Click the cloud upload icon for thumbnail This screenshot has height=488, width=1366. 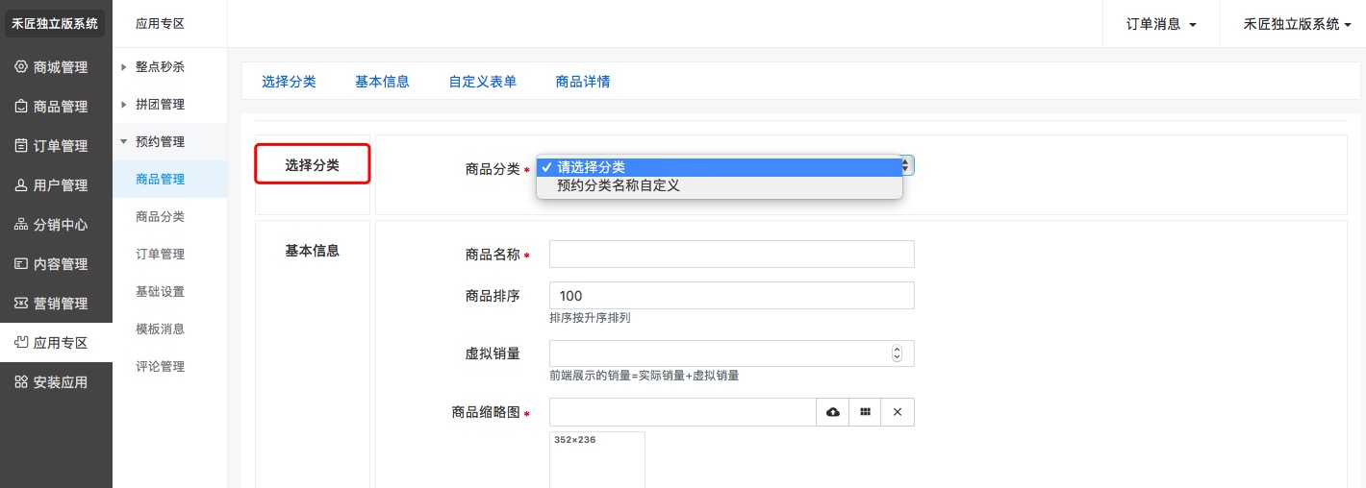tap(833, 412)
